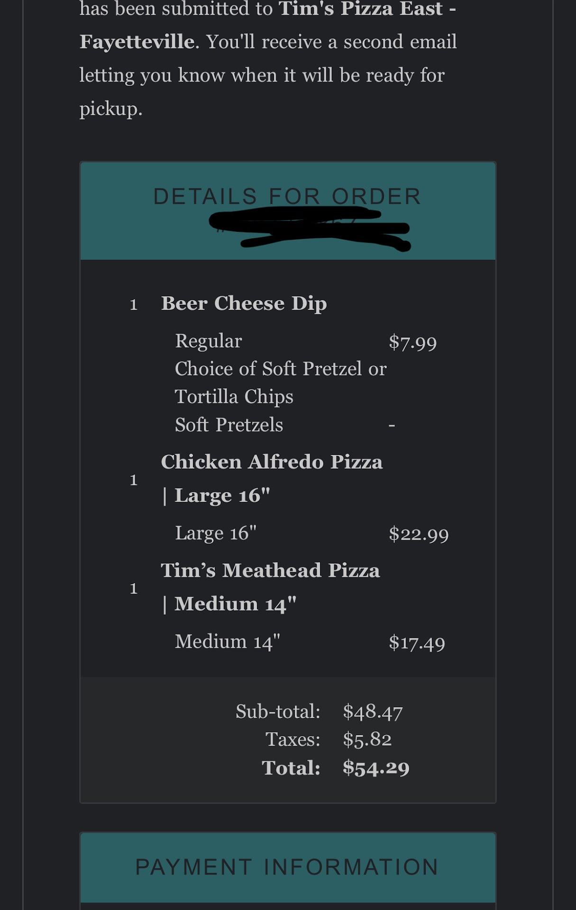576x910 pixels.
Task: Click the quantity number beside Beer Cheese Dip
Action: coord(134,304)
